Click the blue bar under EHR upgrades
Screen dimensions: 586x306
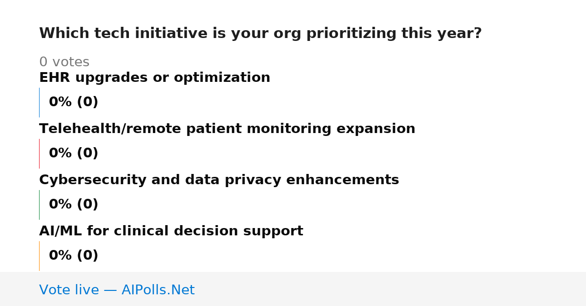39,102
